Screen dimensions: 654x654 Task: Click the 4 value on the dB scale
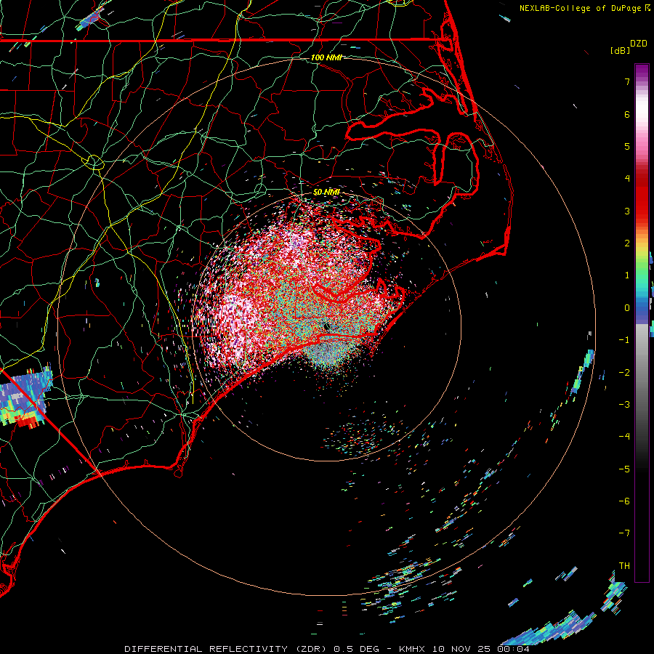(x=627, y=179)
